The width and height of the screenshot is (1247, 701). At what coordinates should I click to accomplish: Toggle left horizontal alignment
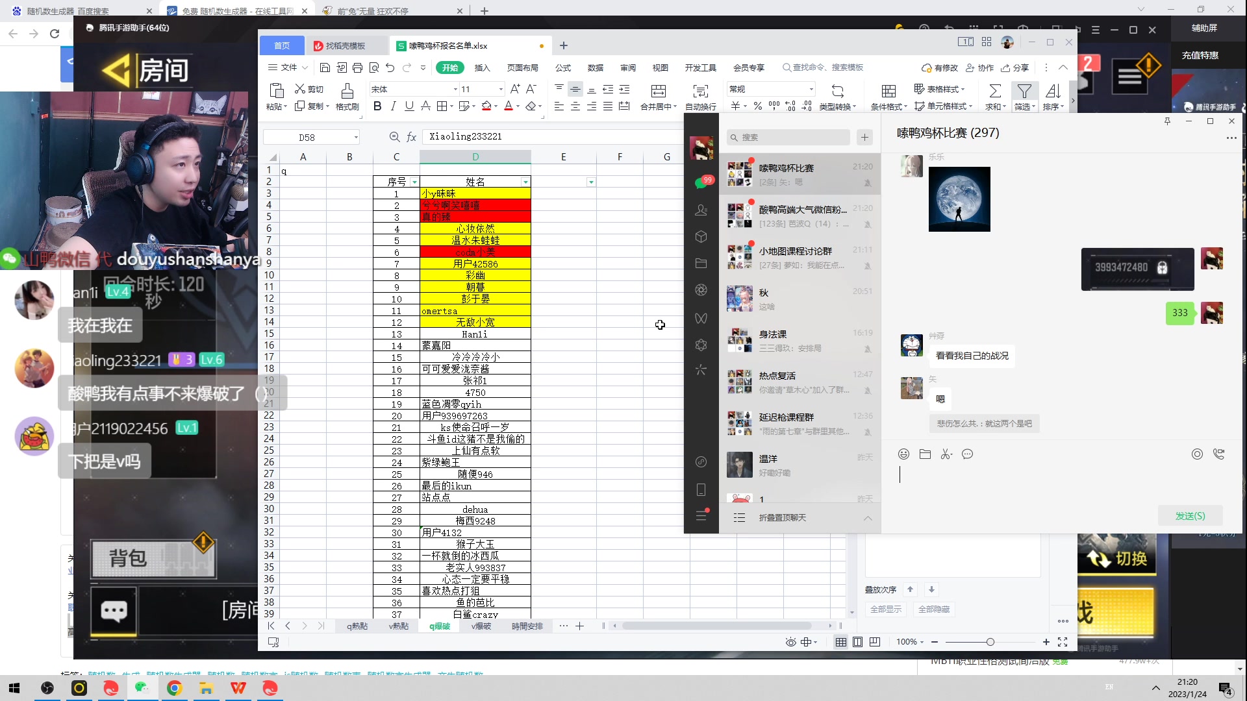[x=559, y=106]
